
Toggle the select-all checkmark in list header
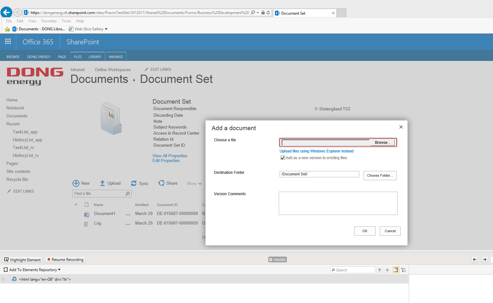click(x=76, y=204)
